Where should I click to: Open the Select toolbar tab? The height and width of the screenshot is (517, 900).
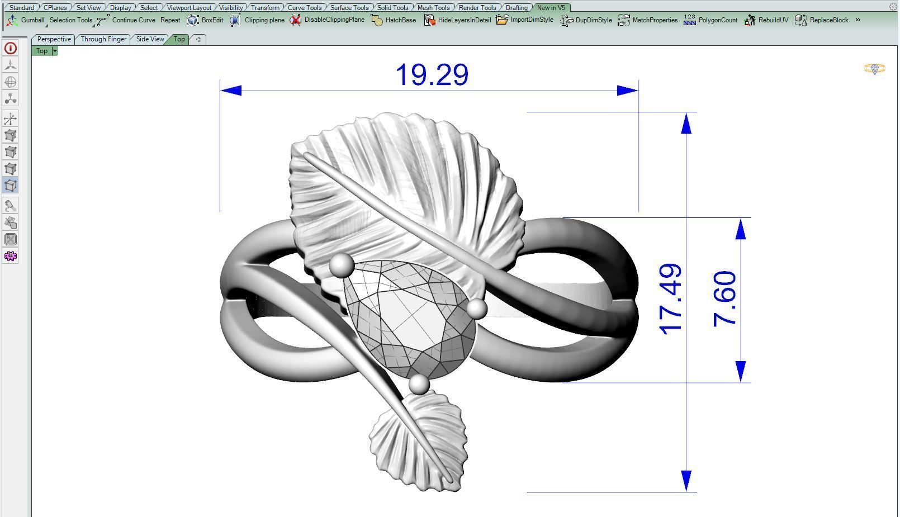pos(149,8)
